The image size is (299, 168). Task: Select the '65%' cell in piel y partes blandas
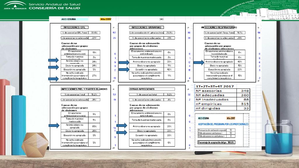[x=94, y=126]
